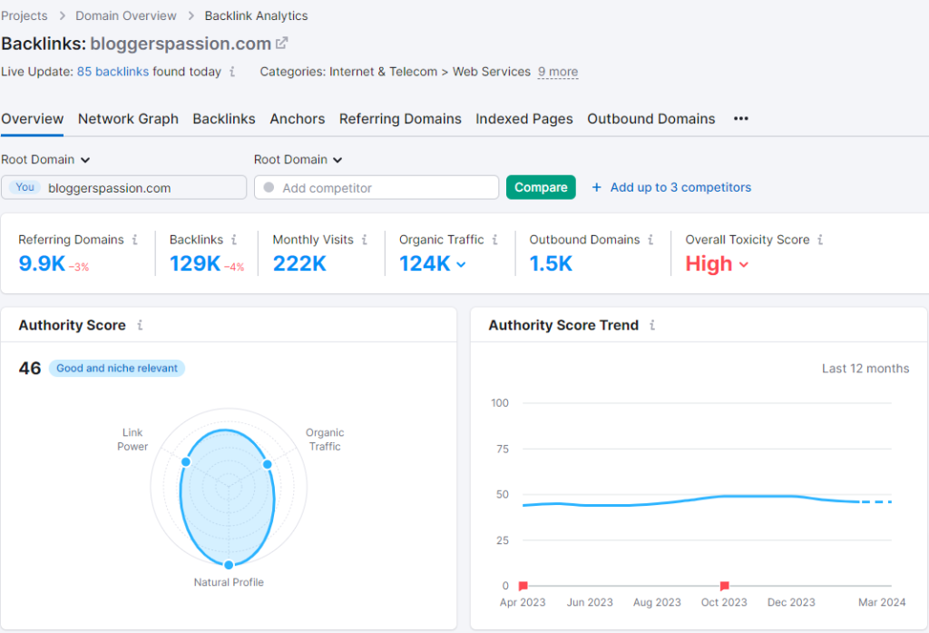The image size is (929, 633).
Task: Expand second Root Domain dropdown above competitor
Action: (298, 160)
